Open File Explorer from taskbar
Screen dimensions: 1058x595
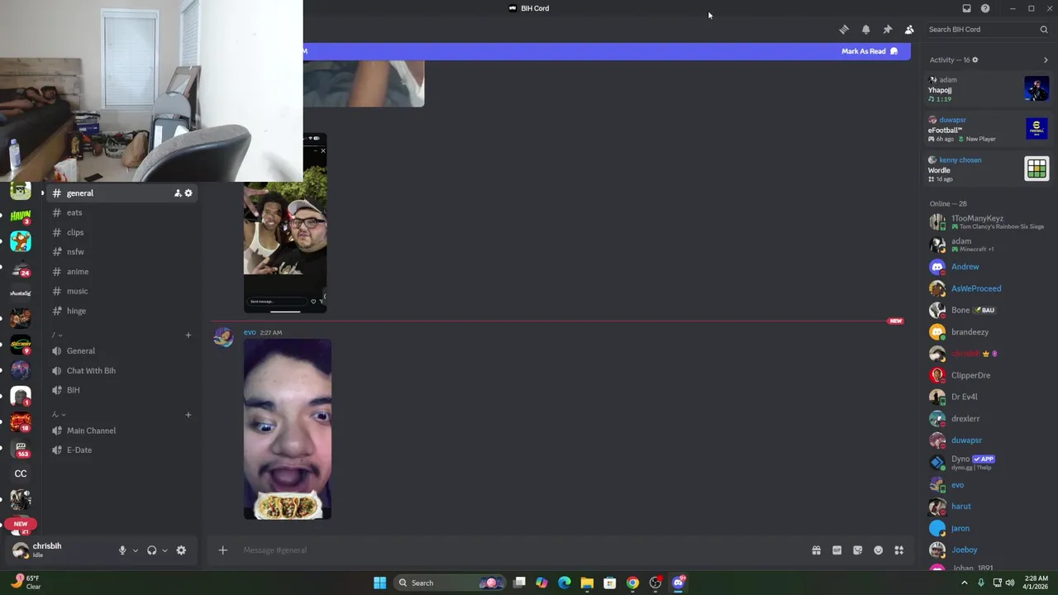tap(587, 583)
